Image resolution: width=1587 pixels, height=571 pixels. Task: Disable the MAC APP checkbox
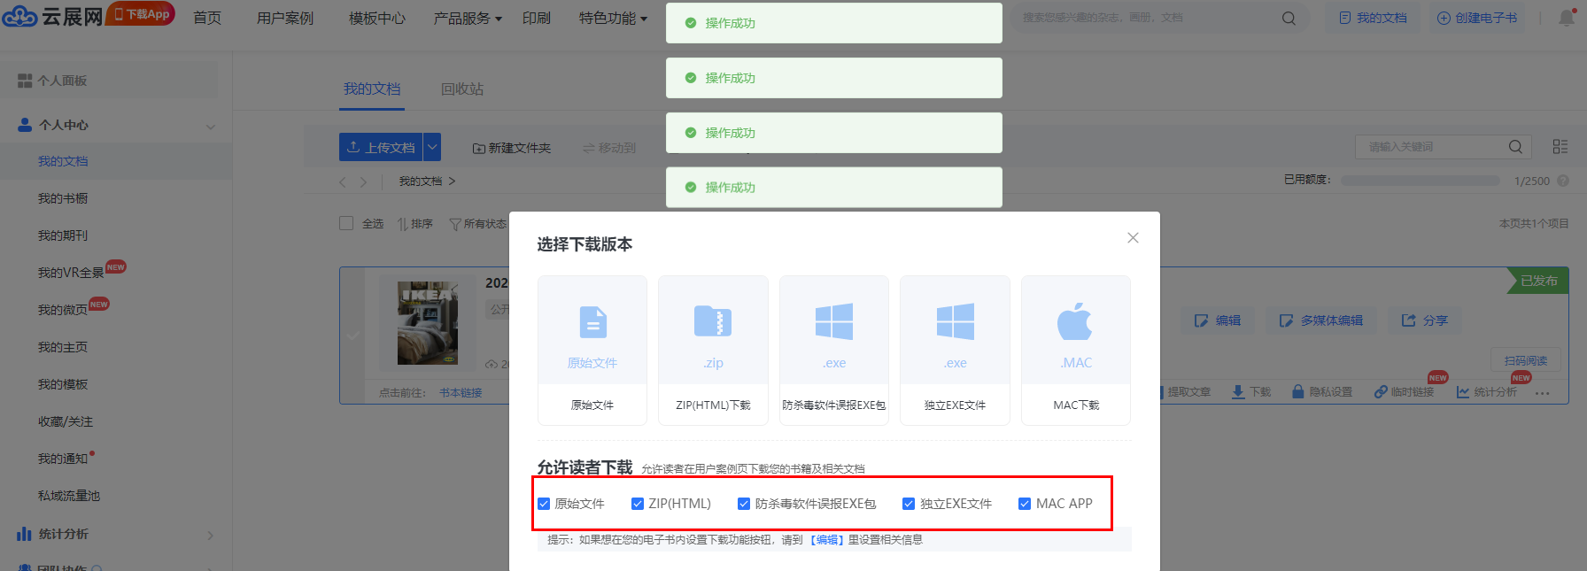(1025, 504)
